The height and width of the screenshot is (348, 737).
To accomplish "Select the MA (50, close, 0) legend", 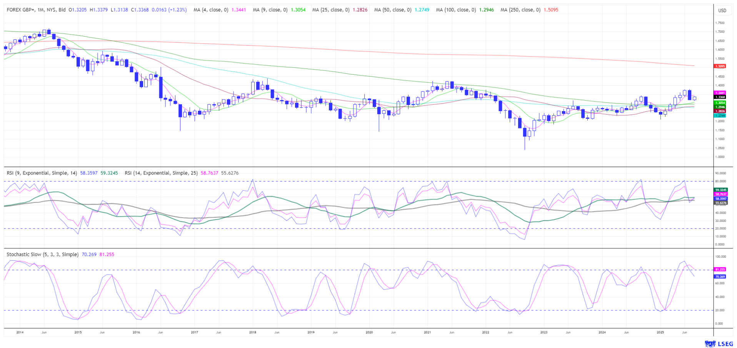I will (392, 10).
